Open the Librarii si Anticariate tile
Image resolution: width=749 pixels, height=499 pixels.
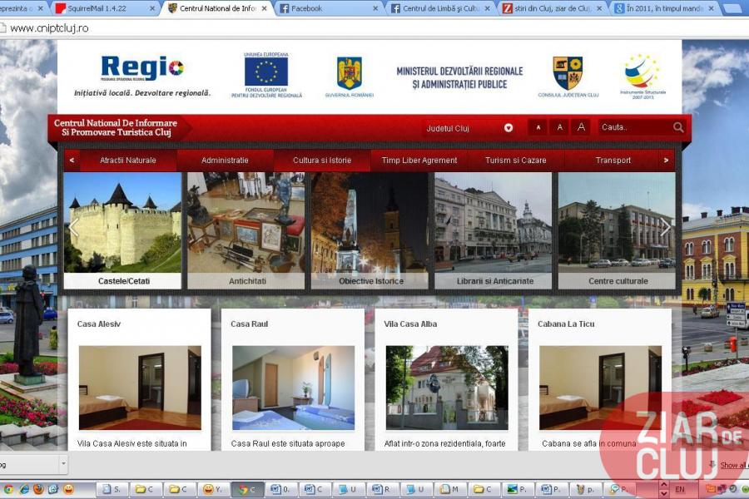coord(494,230)
